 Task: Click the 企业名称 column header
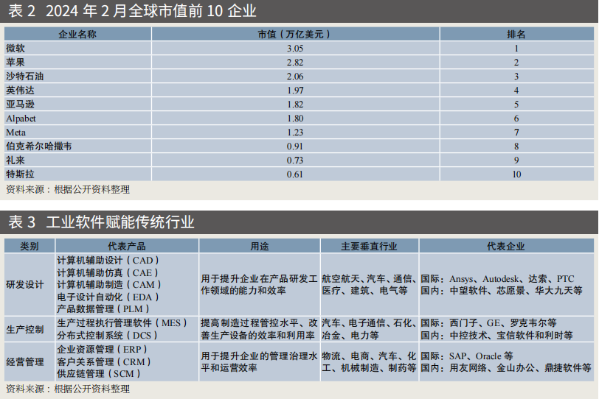(x=77, y=34)
